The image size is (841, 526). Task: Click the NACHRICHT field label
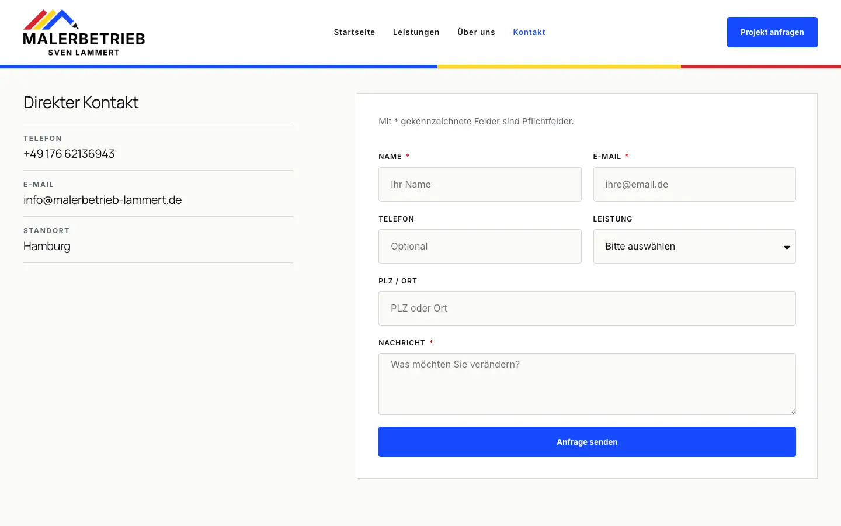click(x=402, y=343)
